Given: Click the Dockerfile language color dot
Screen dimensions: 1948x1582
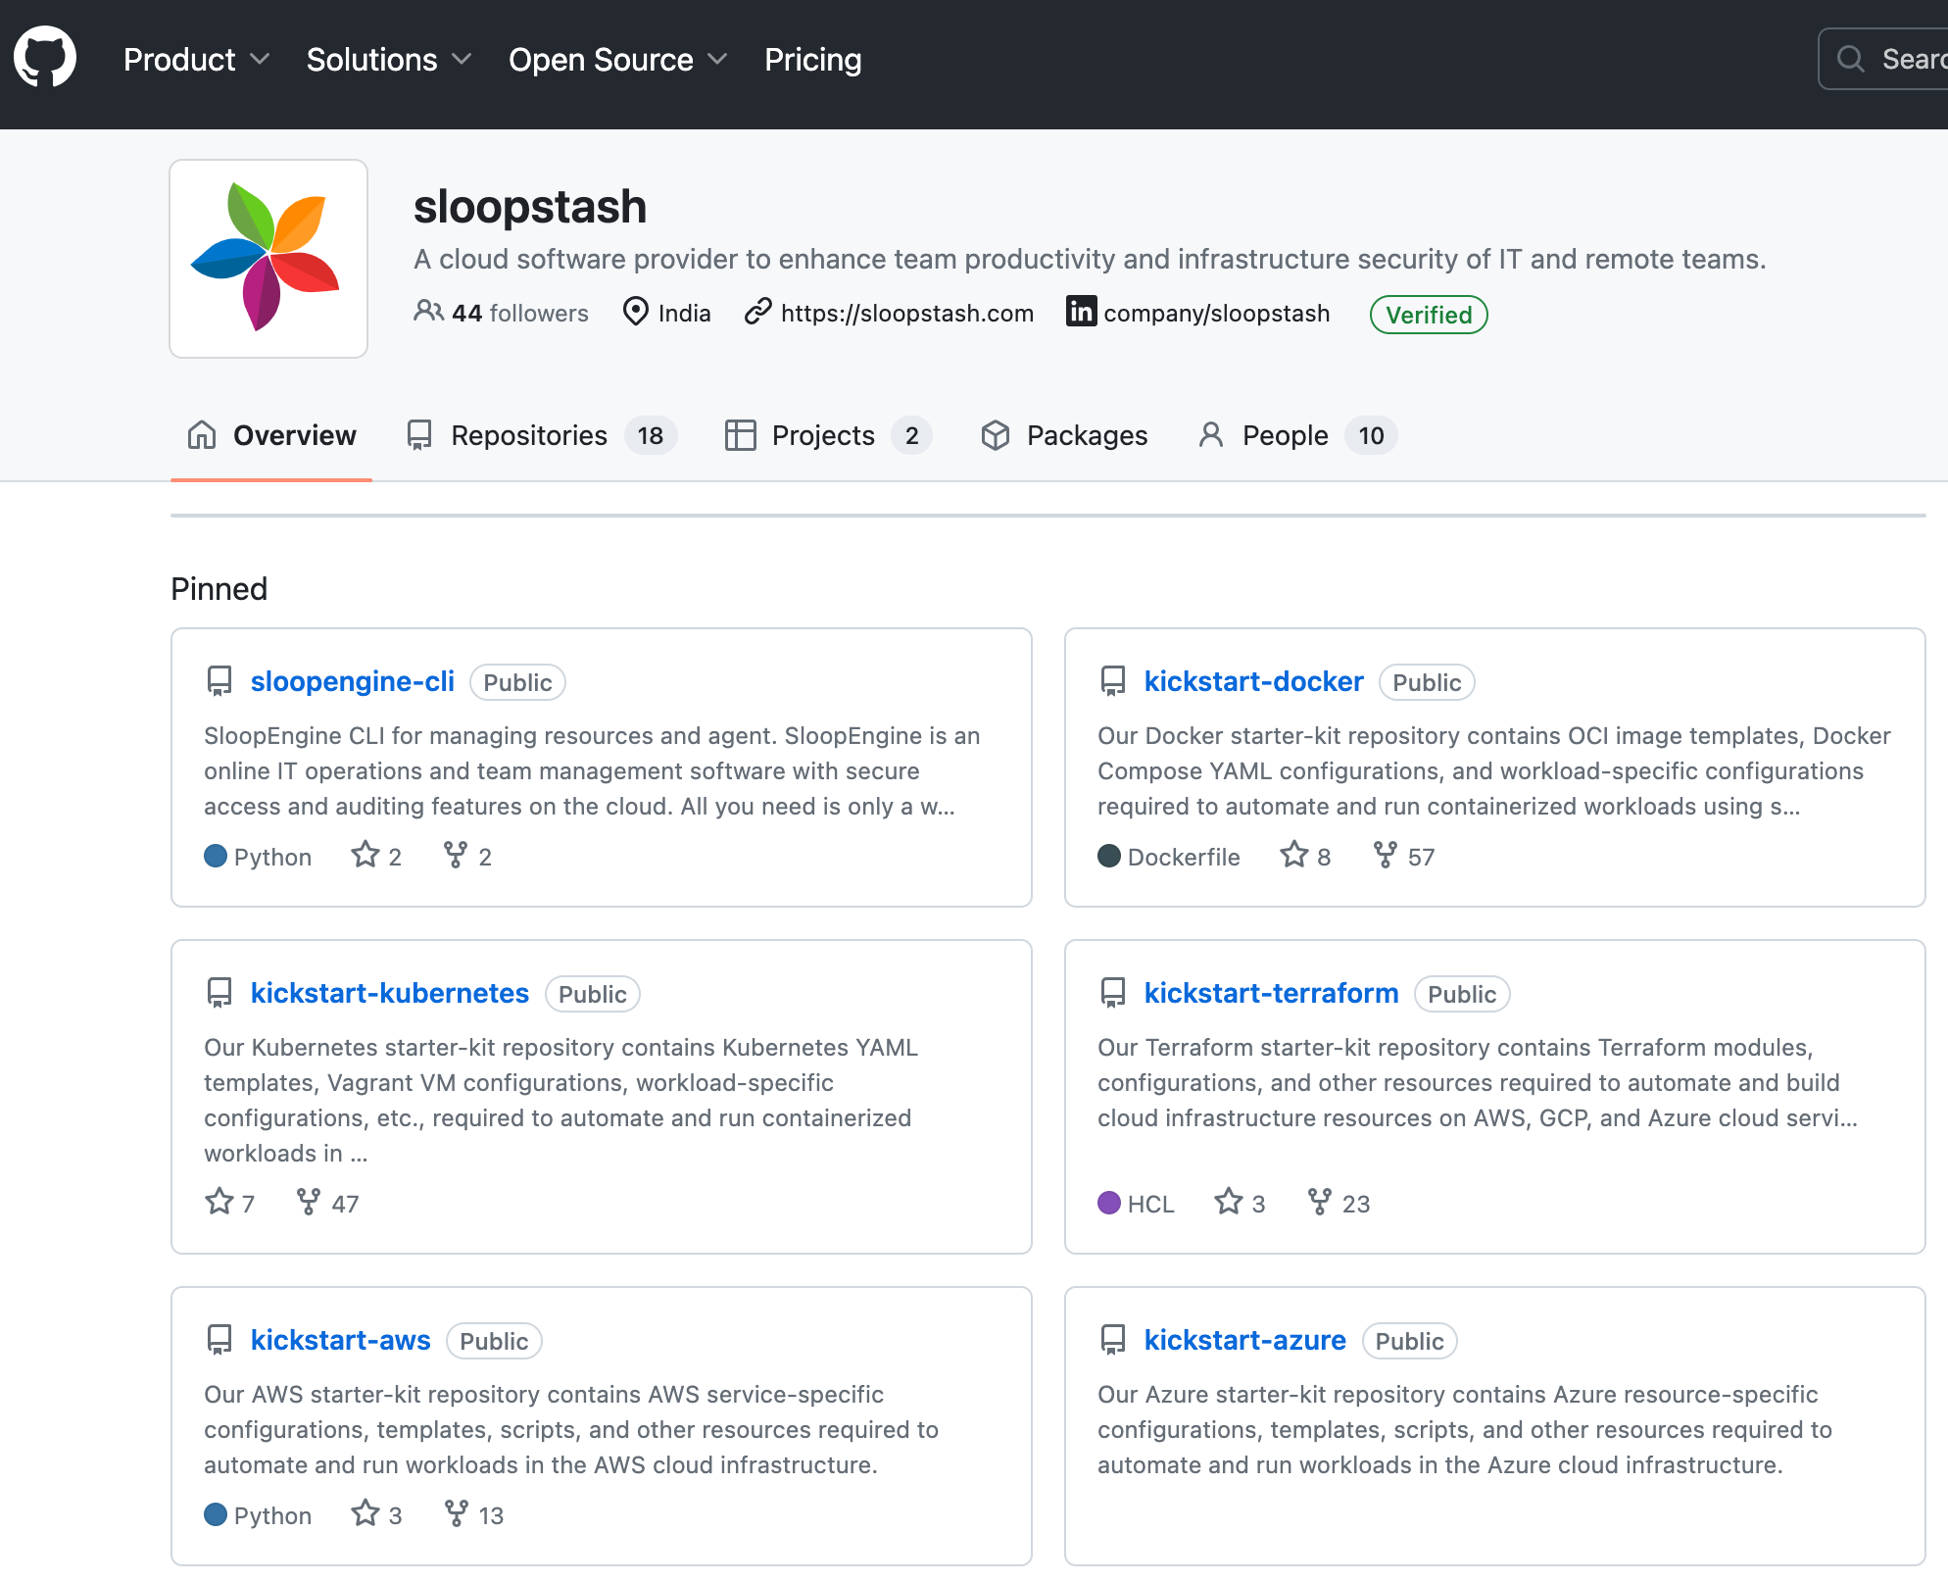Looking at the screenshot, I should (1109, 856).
